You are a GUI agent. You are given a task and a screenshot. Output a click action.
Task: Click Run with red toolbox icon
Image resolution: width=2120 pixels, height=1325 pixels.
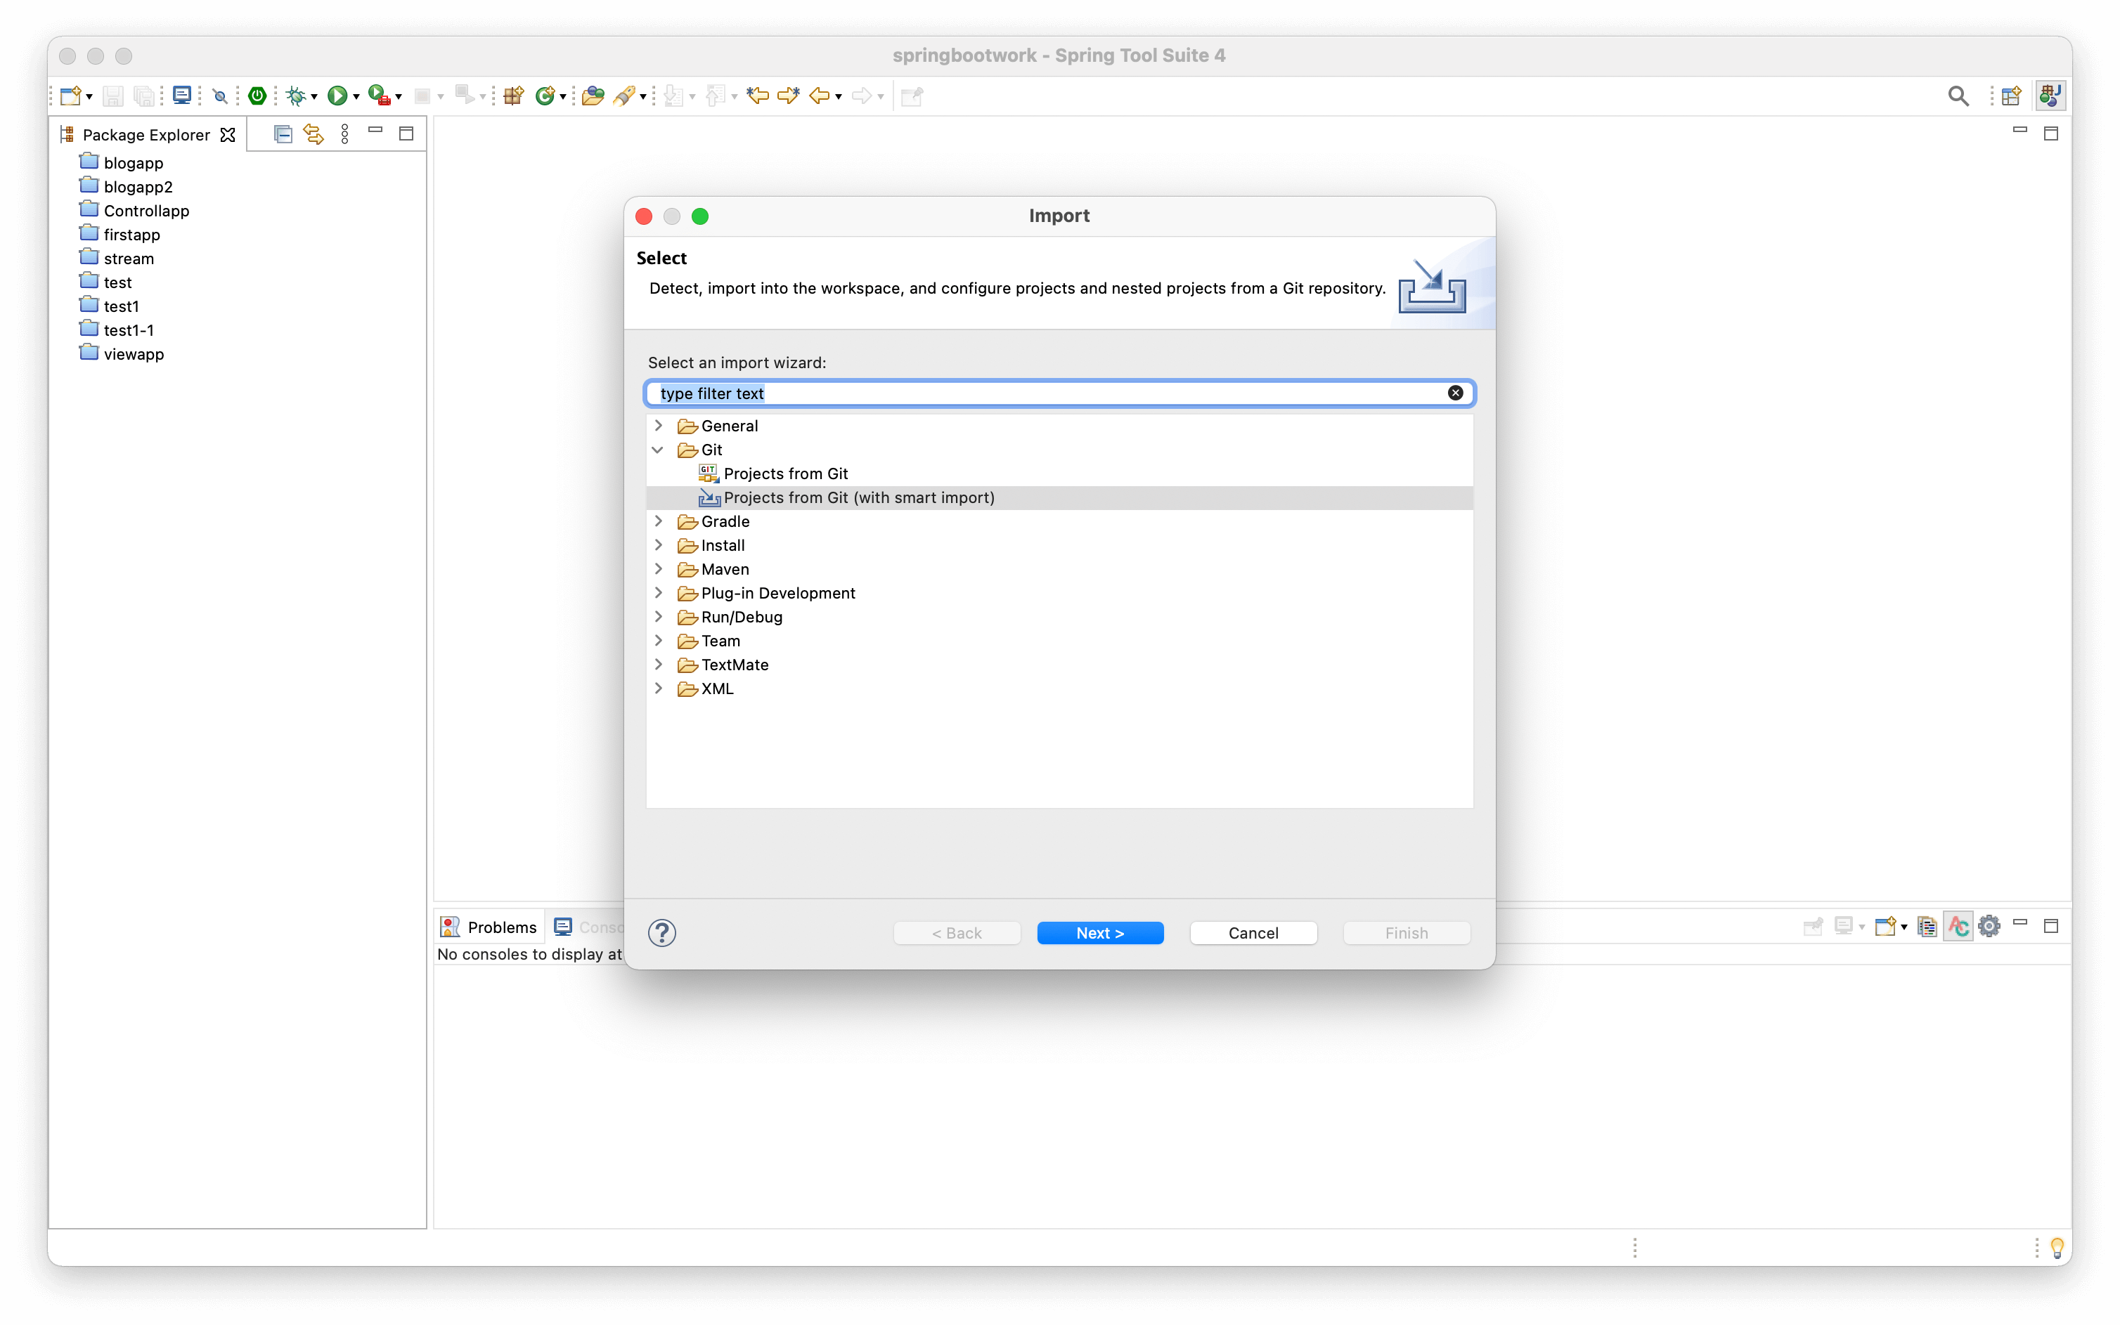click(379, 96)
